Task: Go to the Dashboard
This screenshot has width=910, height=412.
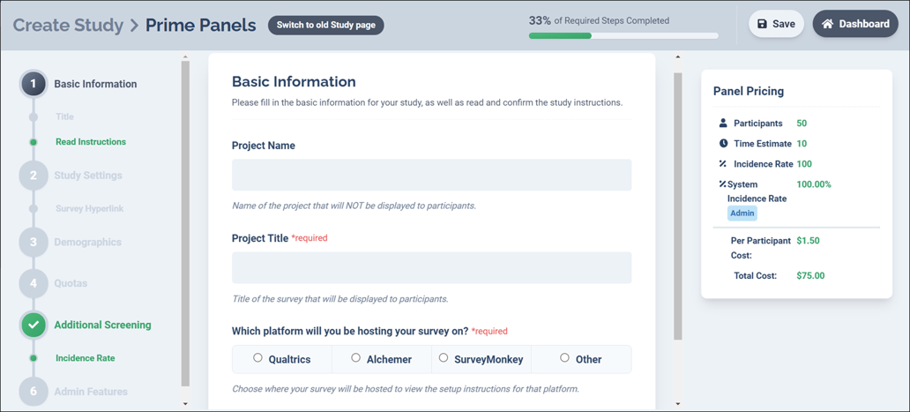Action: pyautogui.click(x=854, y=24)
